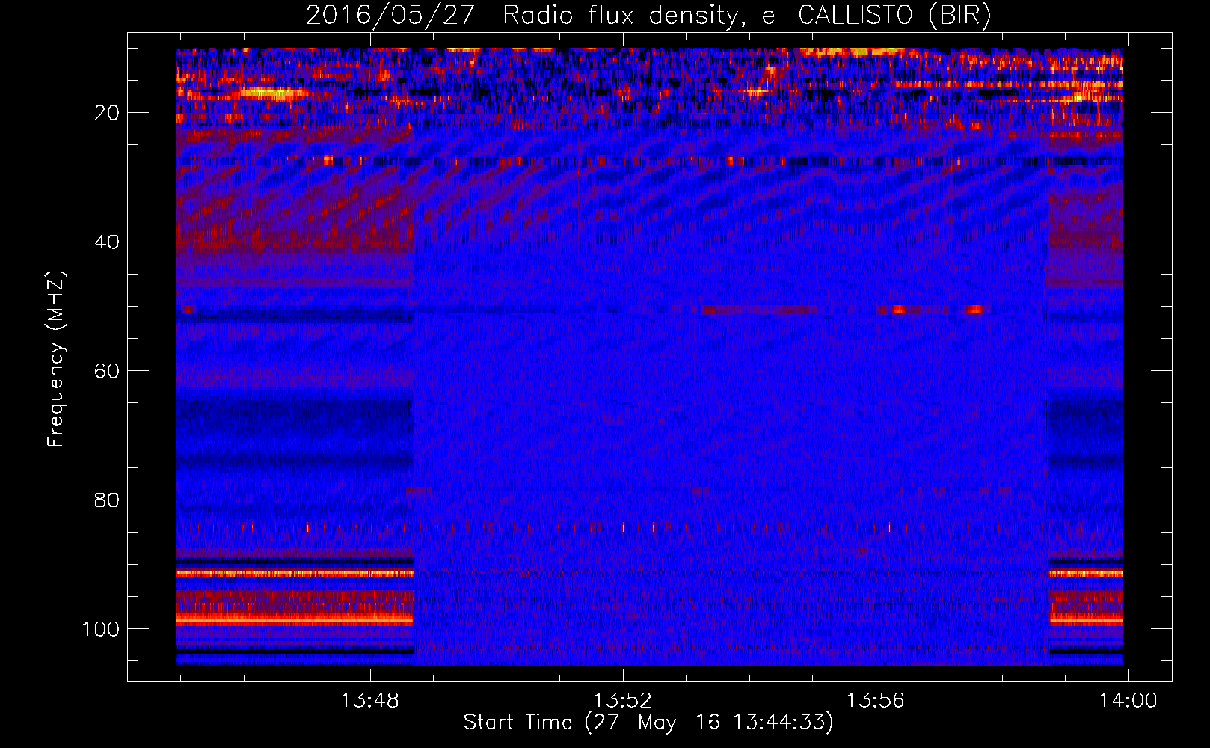Screen dimensions: 1210x748
Task: Click the "Start Time (27-May-16 13:44:33)" label
Action: pos(648,723)
